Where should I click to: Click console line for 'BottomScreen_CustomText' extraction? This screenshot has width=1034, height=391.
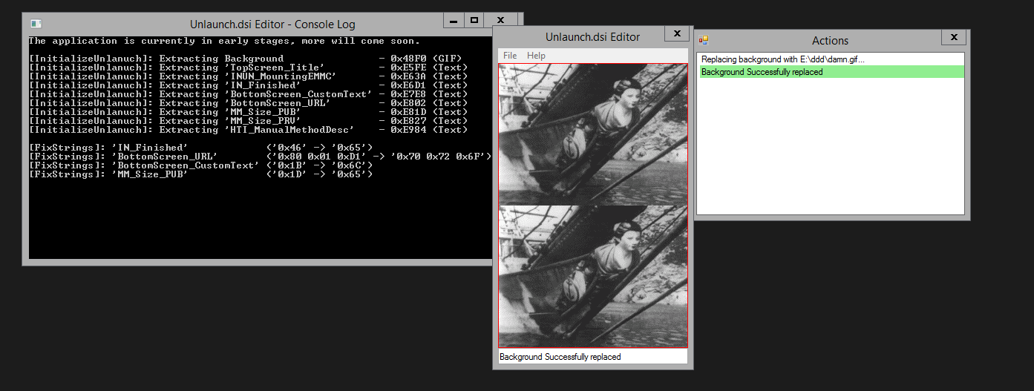click(x=249, y=94)
